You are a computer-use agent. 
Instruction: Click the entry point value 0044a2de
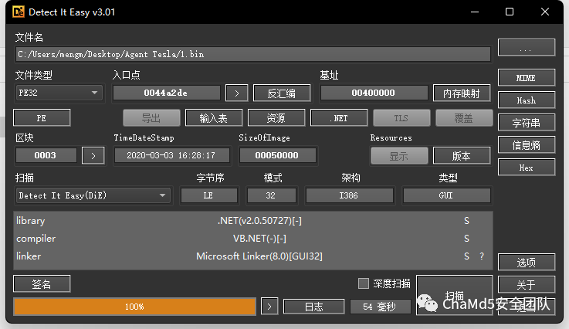pos(166,93)
